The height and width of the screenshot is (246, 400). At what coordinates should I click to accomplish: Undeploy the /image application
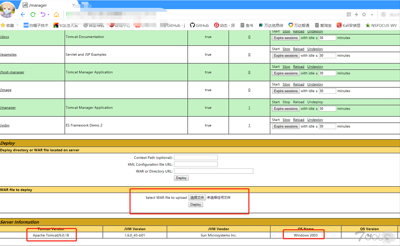[315, 84]
